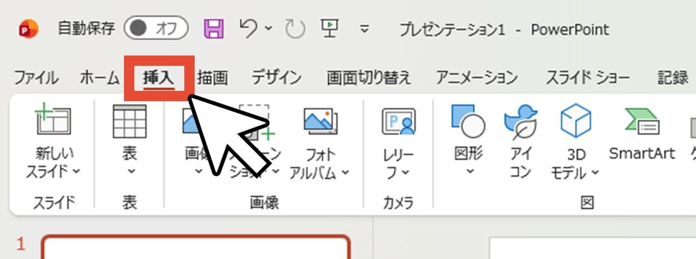Switch to the ホーム tab
The image size is (696, 259).
tap(99, 78)
